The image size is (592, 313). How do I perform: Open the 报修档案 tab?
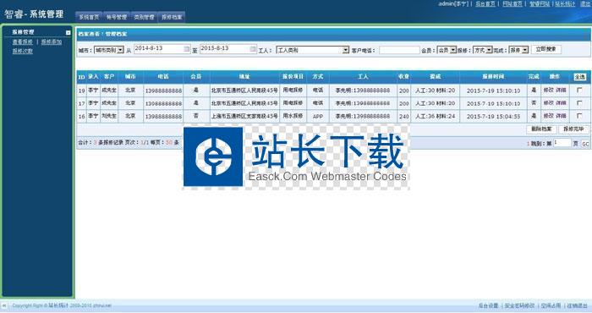(x=172, y=17)
